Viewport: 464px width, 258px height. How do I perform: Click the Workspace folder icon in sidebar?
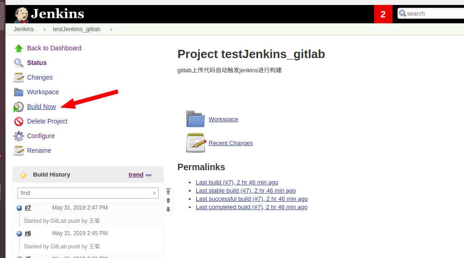19,92
